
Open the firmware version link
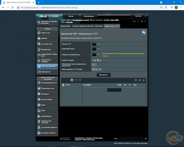coord(111,20)
